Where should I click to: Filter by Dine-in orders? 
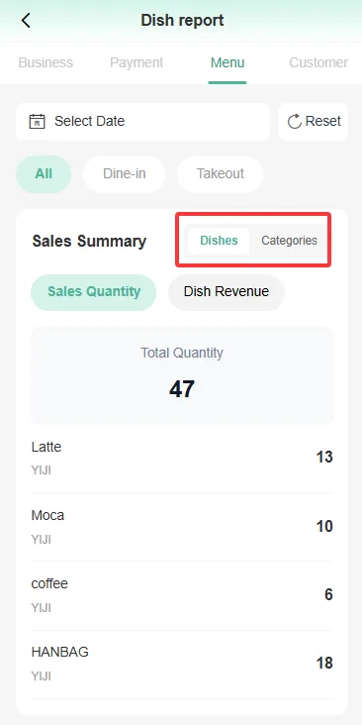(125, 174)
